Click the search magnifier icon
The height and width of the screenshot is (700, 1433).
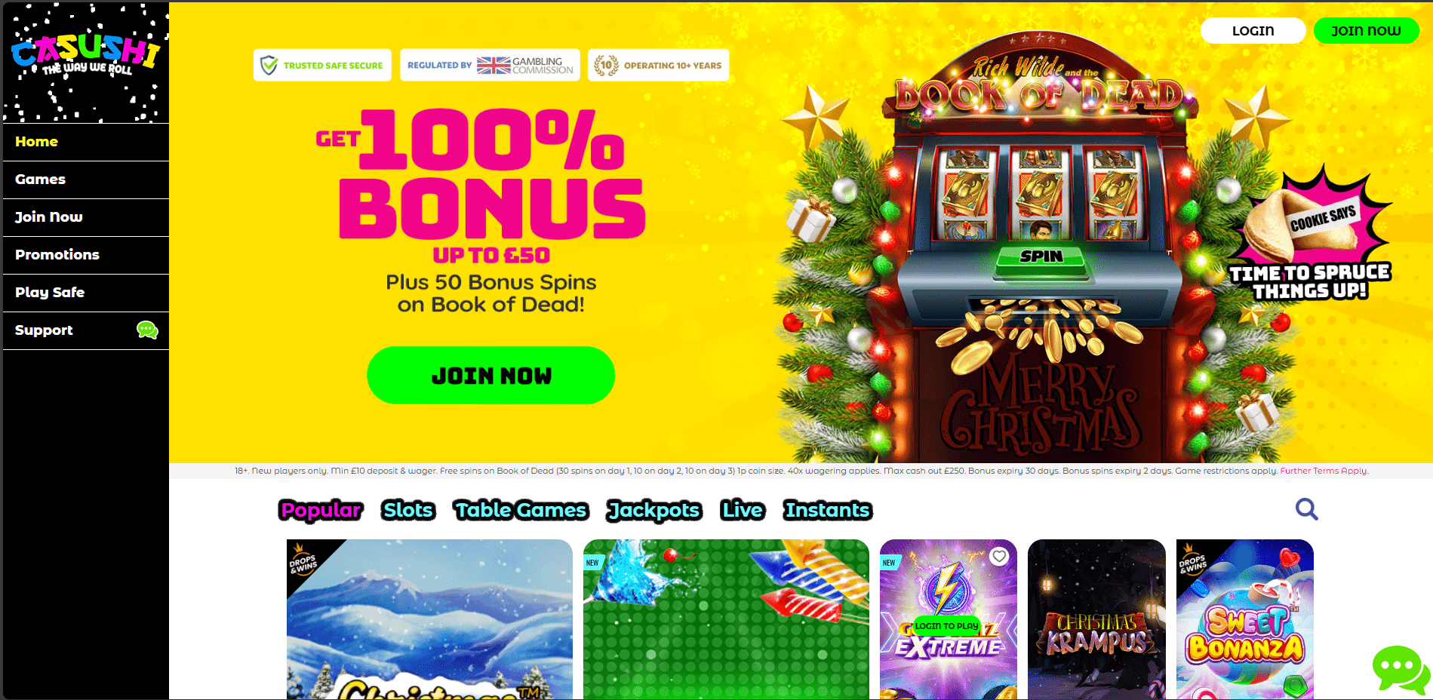[x=1306, y=509]
